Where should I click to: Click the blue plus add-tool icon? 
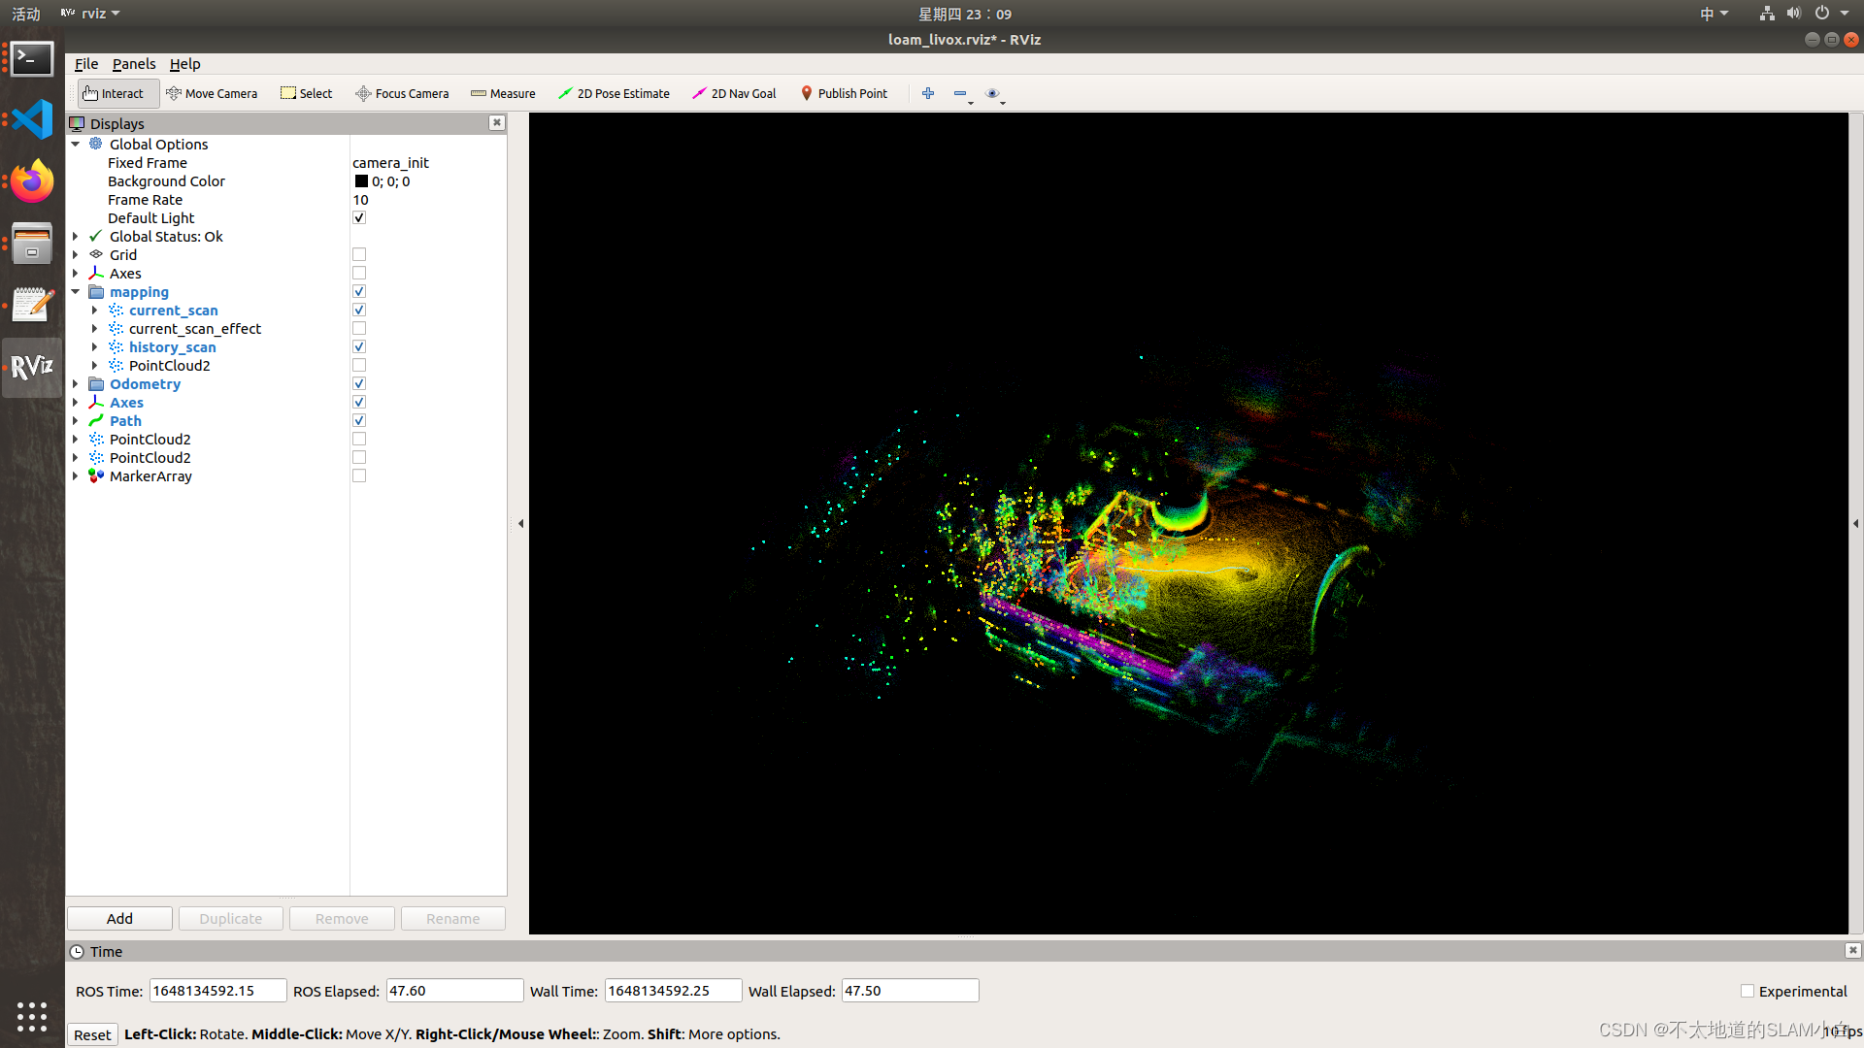coord(928,93)
